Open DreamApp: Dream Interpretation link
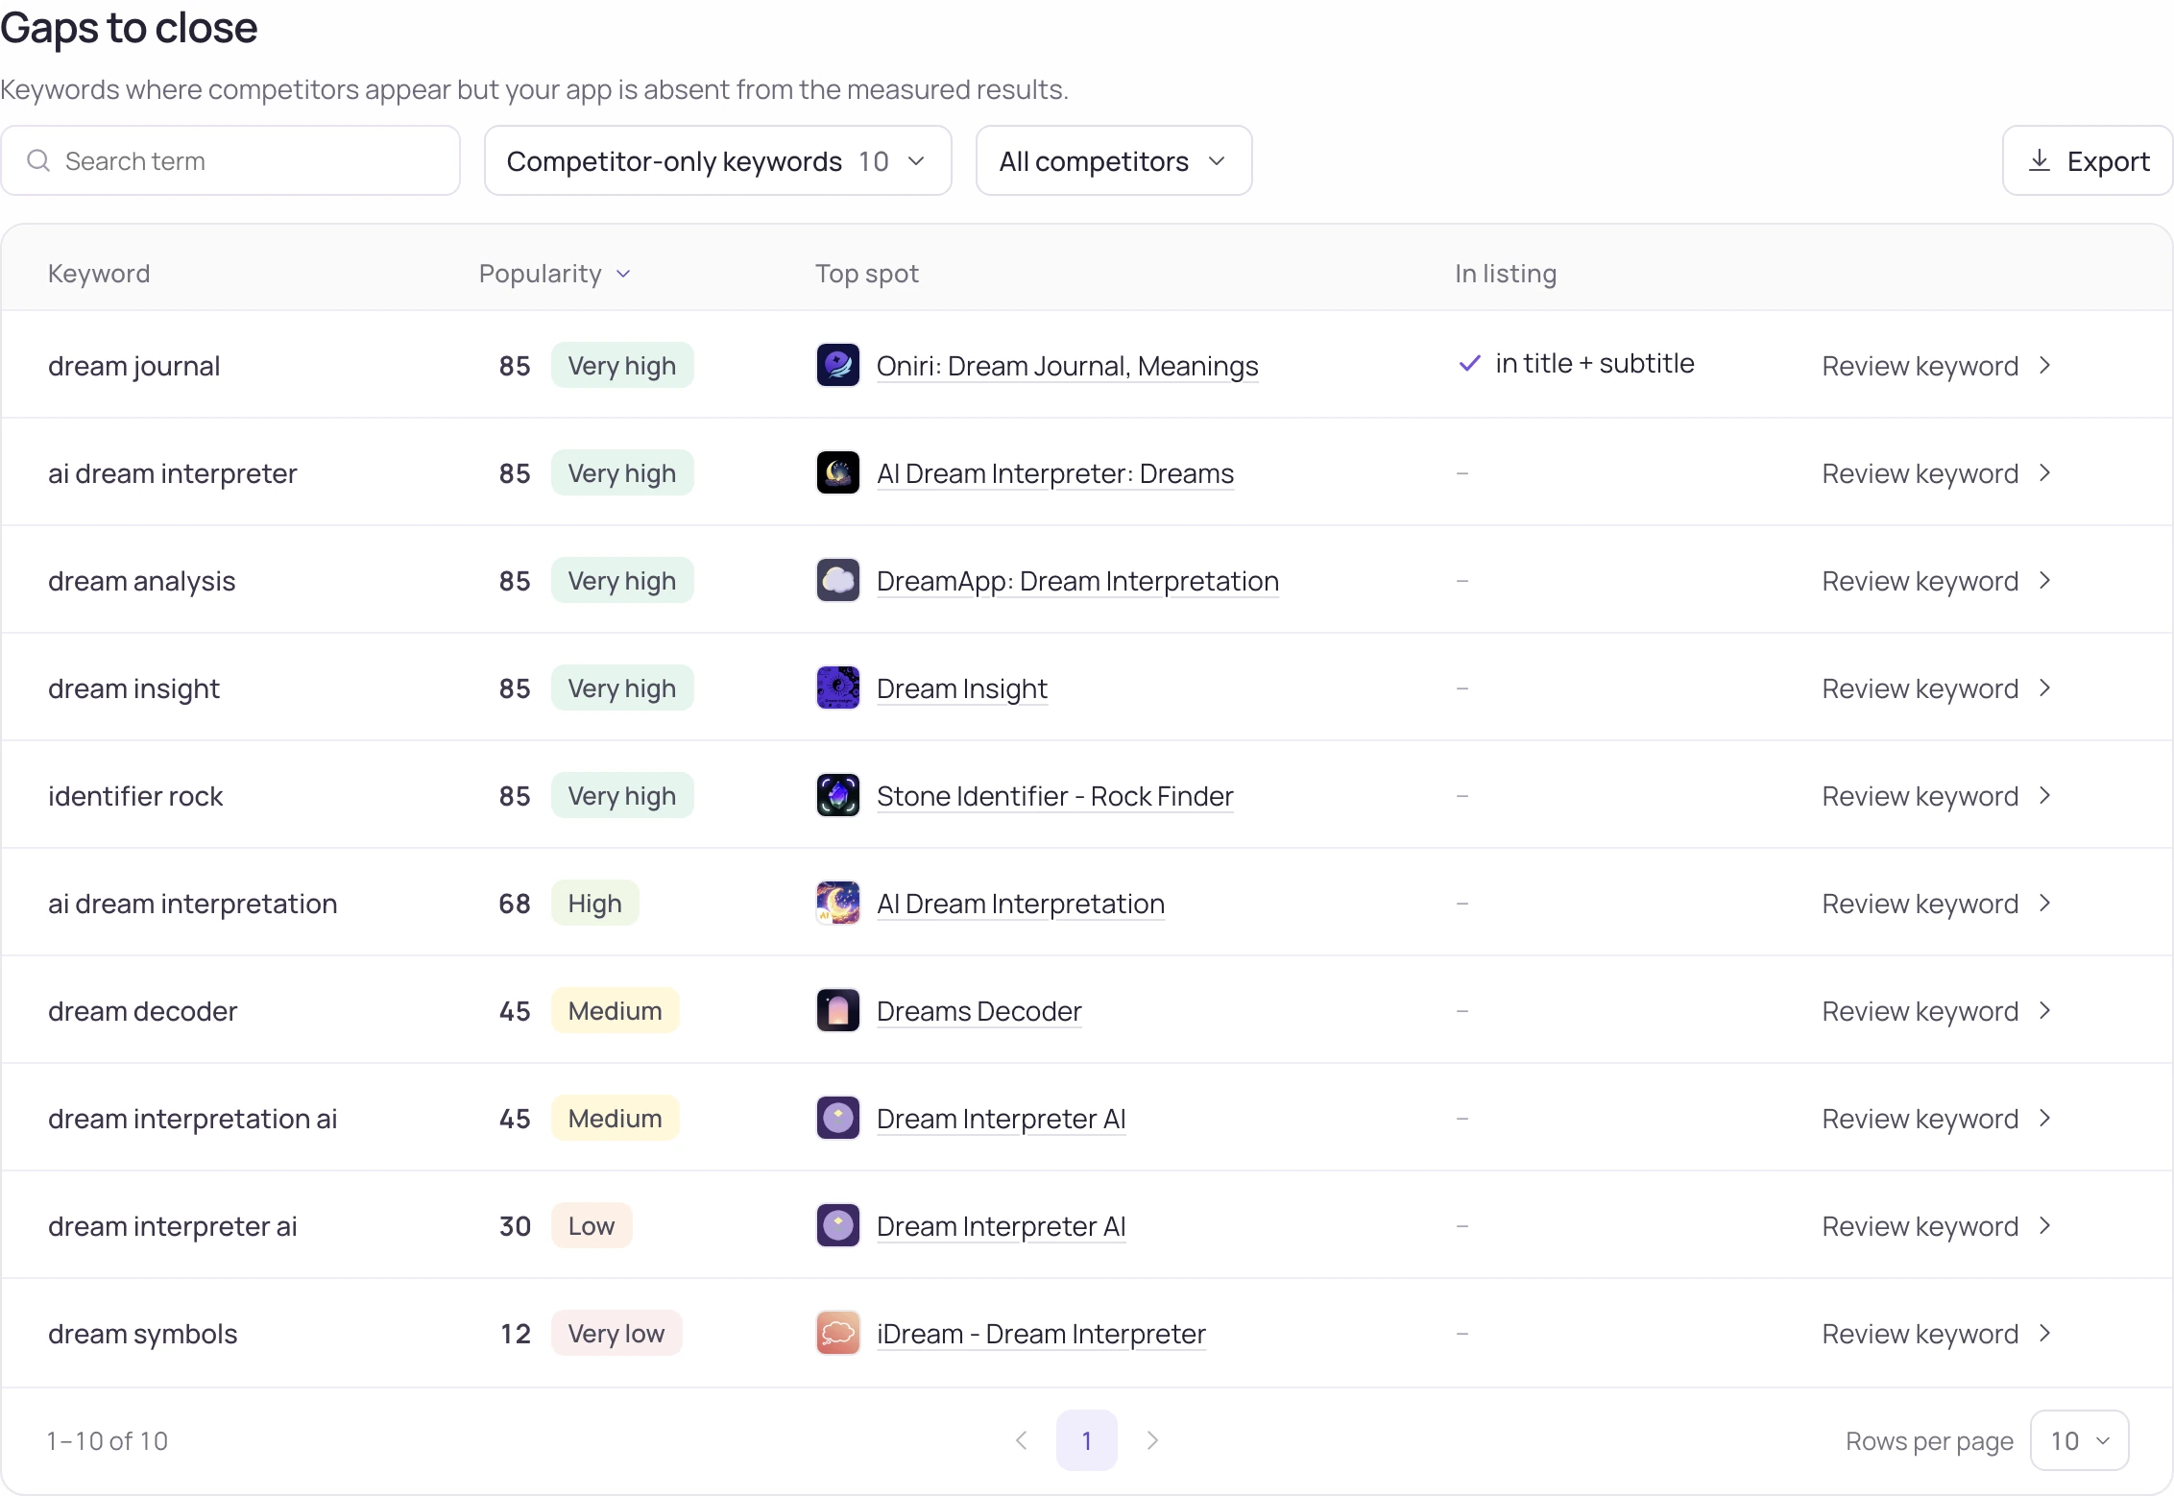 1077,581
